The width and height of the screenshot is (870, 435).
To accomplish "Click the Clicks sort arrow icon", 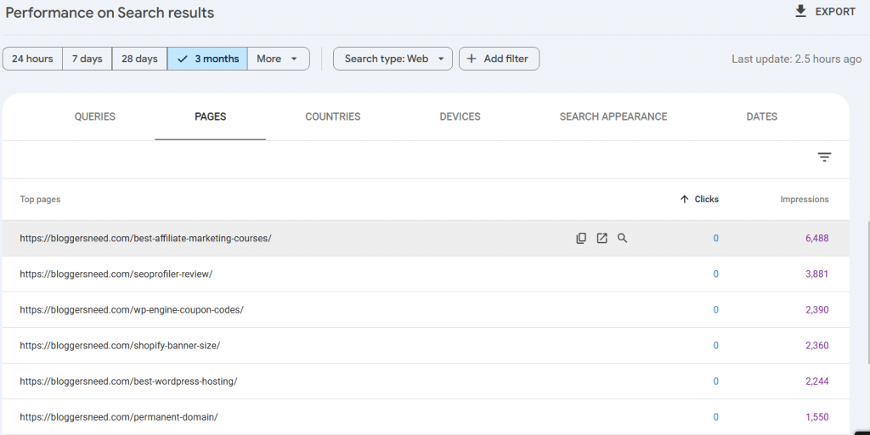I will (684, 199).
